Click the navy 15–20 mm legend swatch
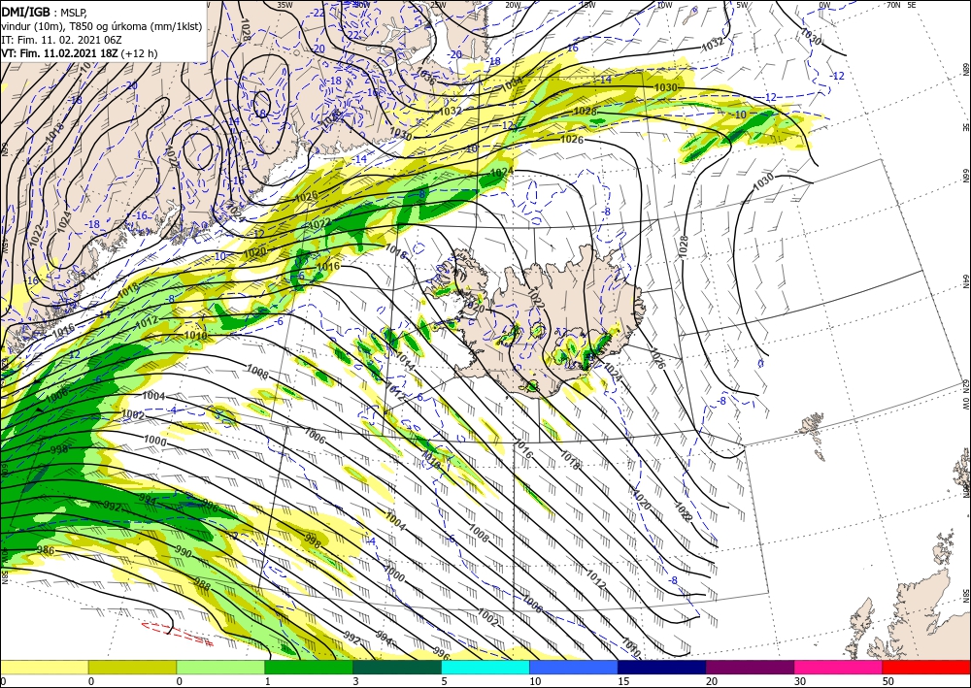This screenshot has width=971, height=688. pos(662,668)
